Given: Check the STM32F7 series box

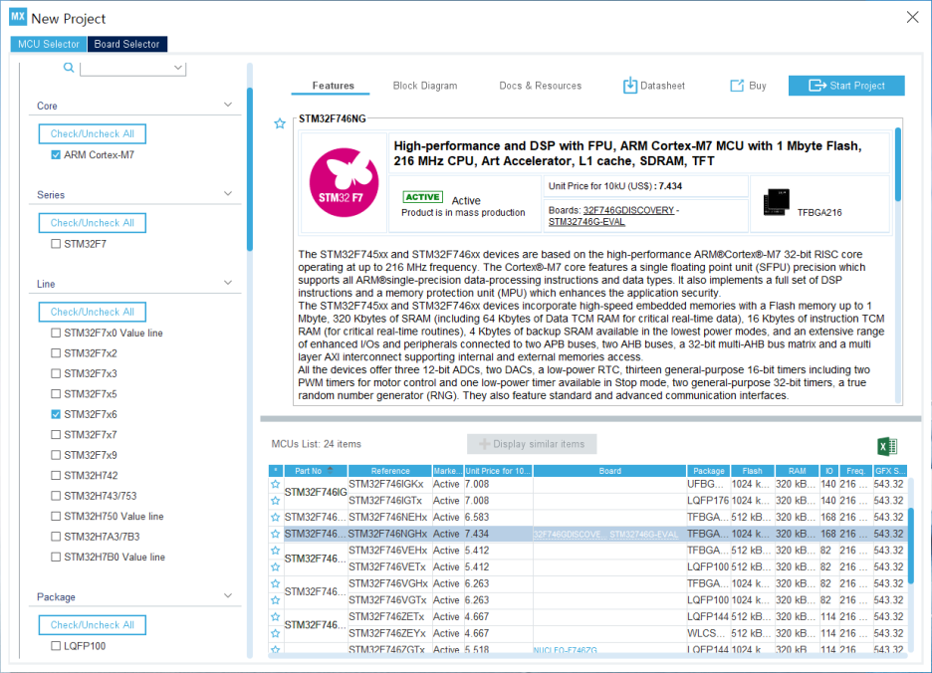Looking at the screenshot, I should (56, 244).
